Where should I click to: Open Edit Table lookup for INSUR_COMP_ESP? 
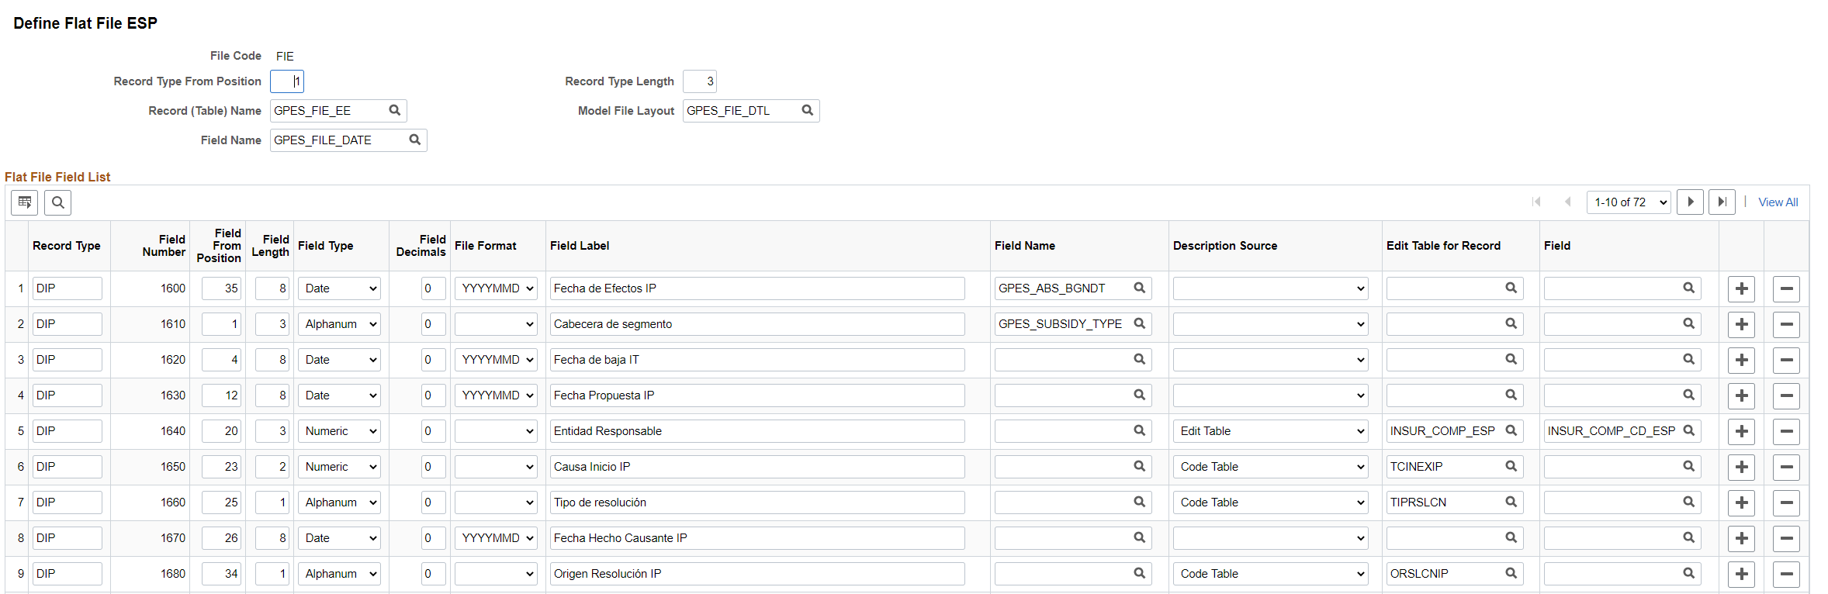(x=1511, y=430)
